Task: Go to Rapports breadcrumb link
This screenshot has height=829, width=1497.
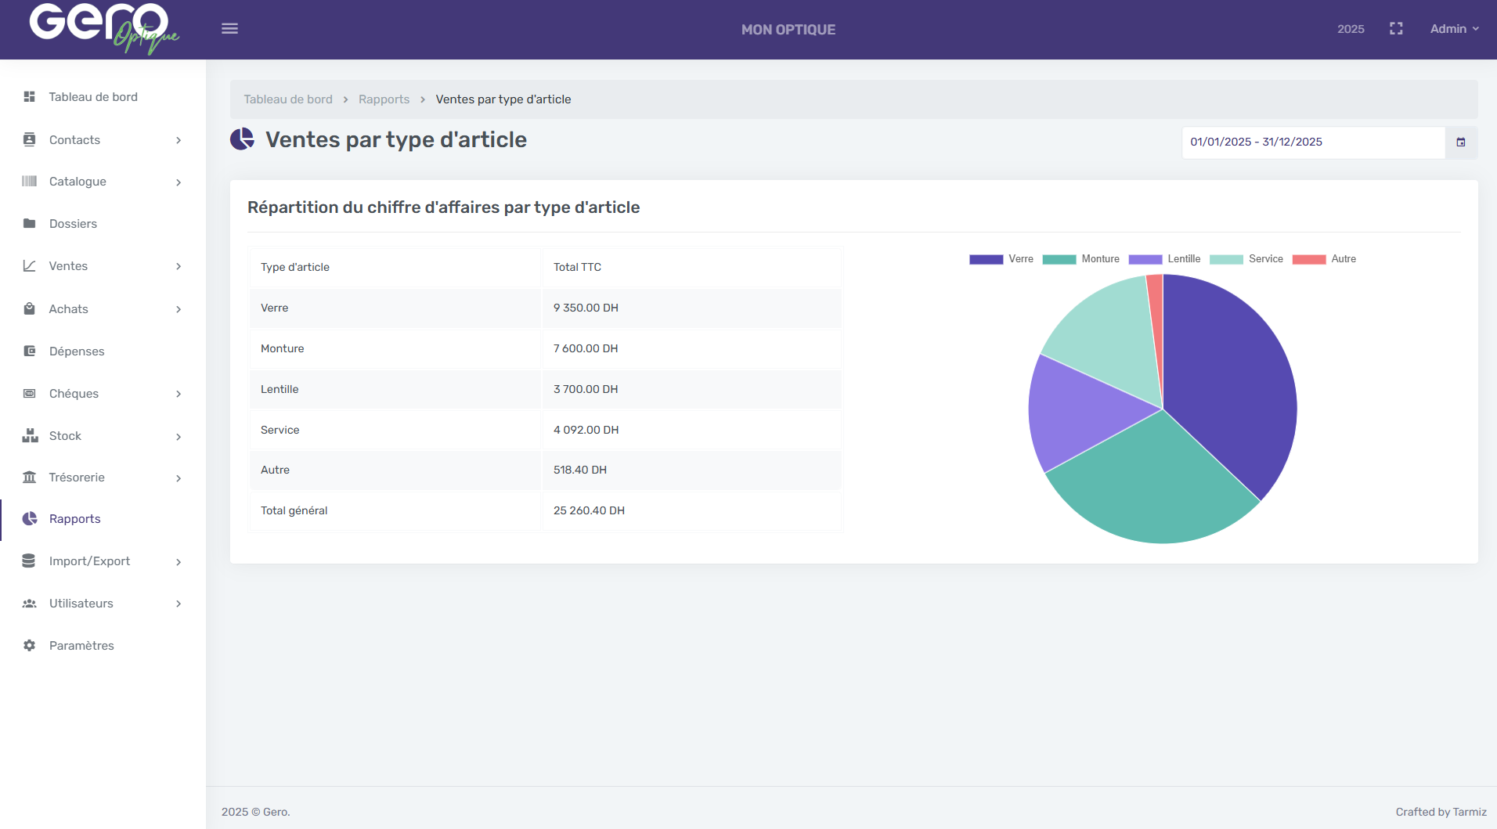Action: [x=384, y=99]
